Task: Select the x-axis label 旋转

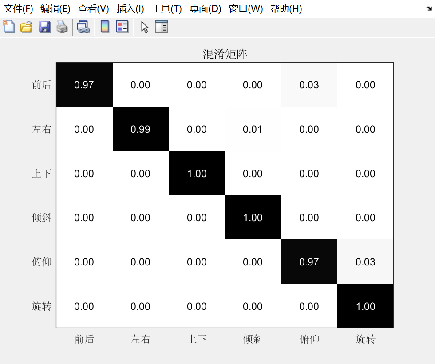Action: coord(366,339)
